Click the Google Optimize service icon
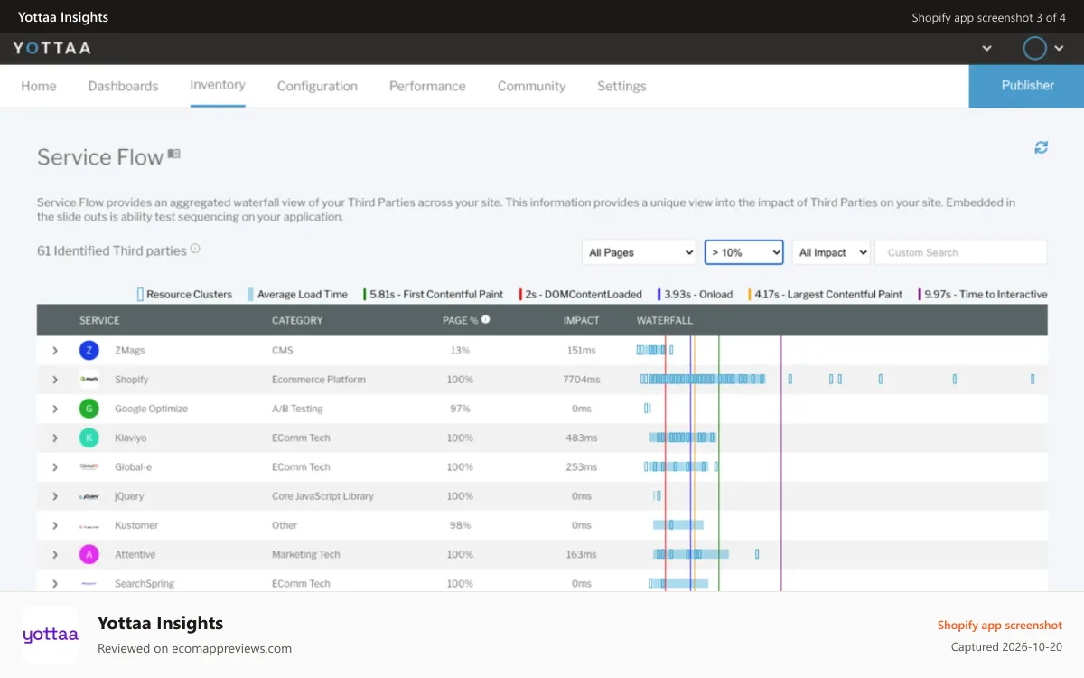The height and width of the screenshot is (678, 1084). click(x=89, y=409)
